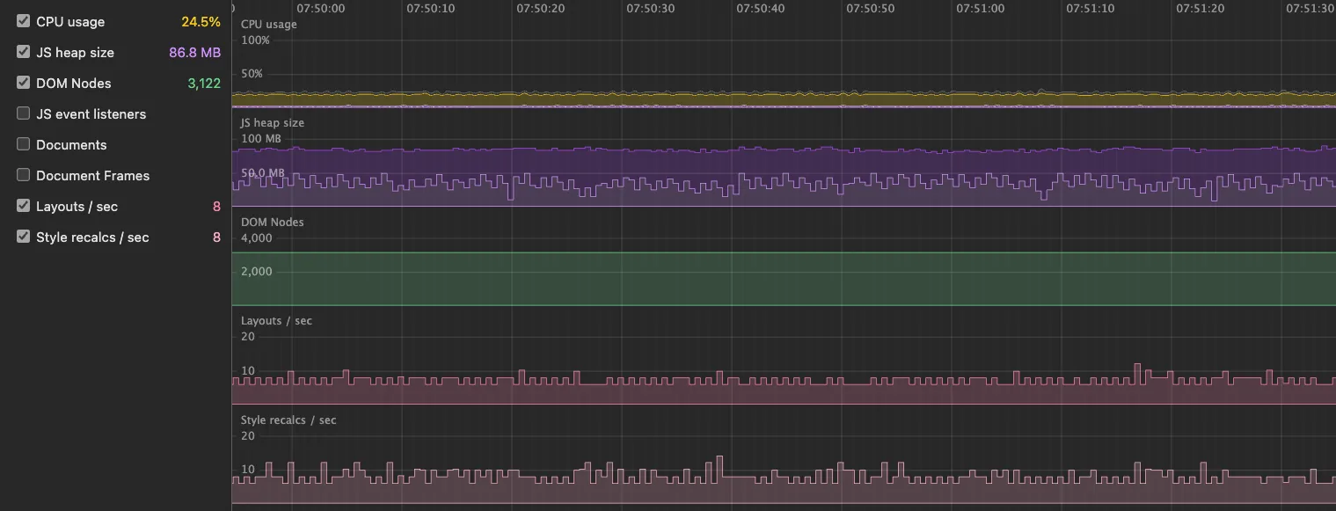This screenshot has width=1336, height=511.
Task: Click the purple JS heap size graph
Action: (784, 178)
